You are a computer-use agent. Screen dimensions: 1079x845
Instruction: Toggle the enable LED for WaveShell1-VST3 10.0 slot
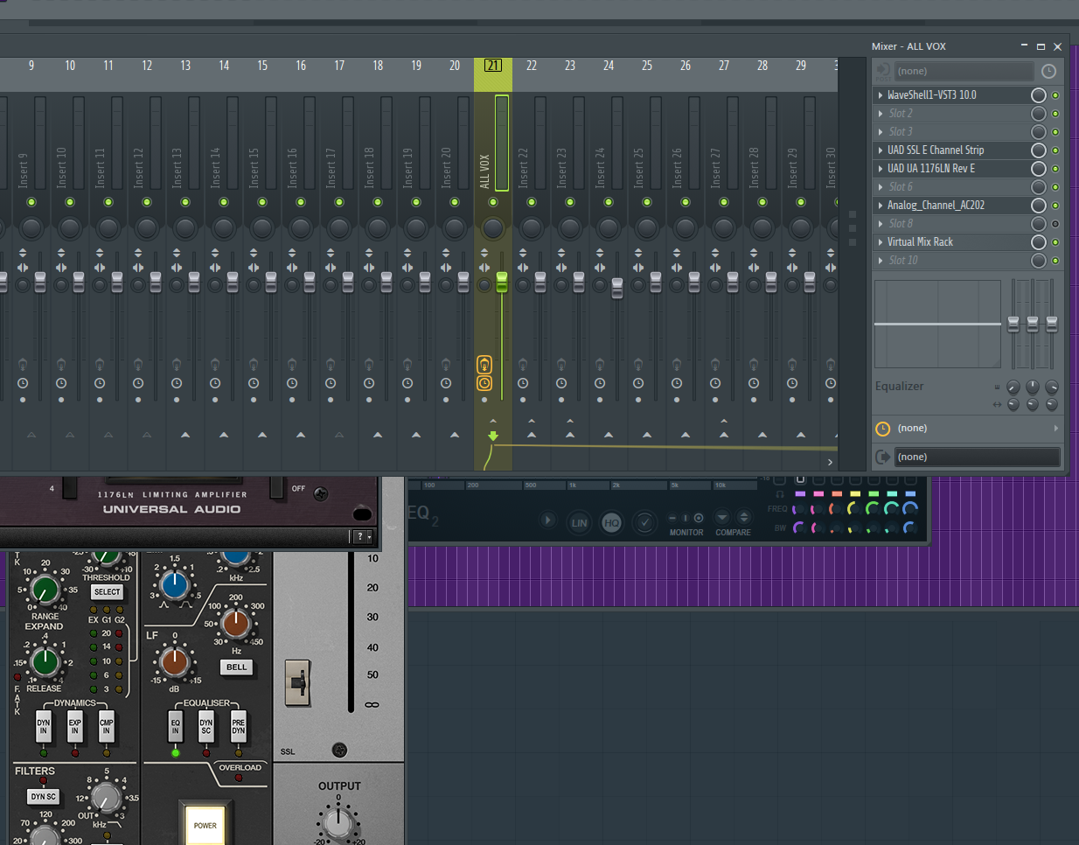click(1055, 94)
